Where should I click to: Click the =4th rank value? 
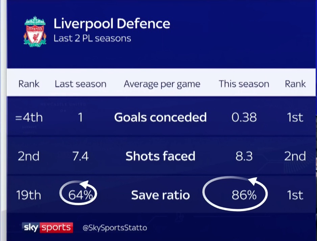coord(29,117)
